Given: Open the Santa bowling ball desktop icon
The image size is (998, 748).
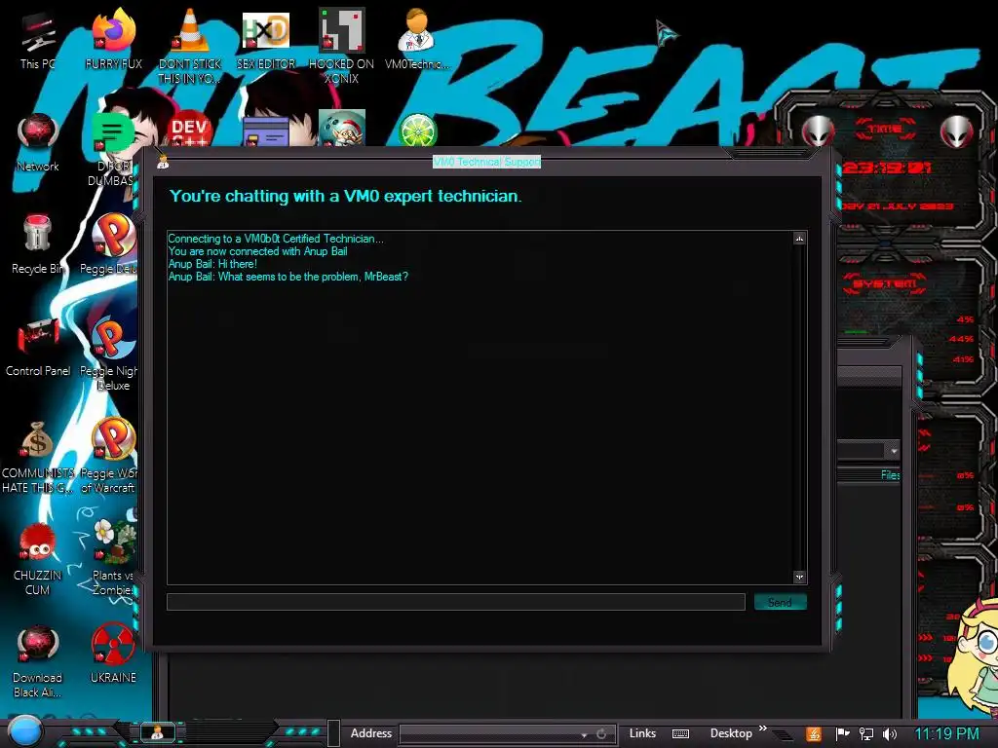Looking at the screenshot, I should (x=342, y=129).
